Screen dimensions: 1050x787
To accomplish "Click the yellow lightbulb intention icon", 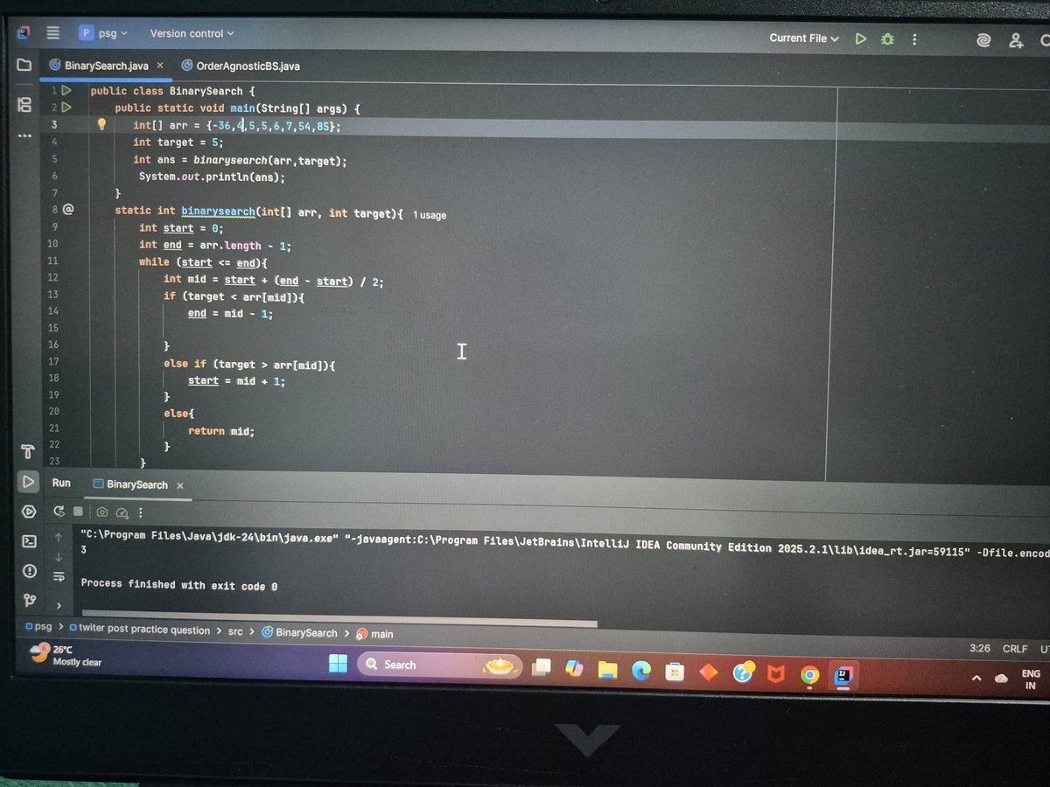I will 101,124.
